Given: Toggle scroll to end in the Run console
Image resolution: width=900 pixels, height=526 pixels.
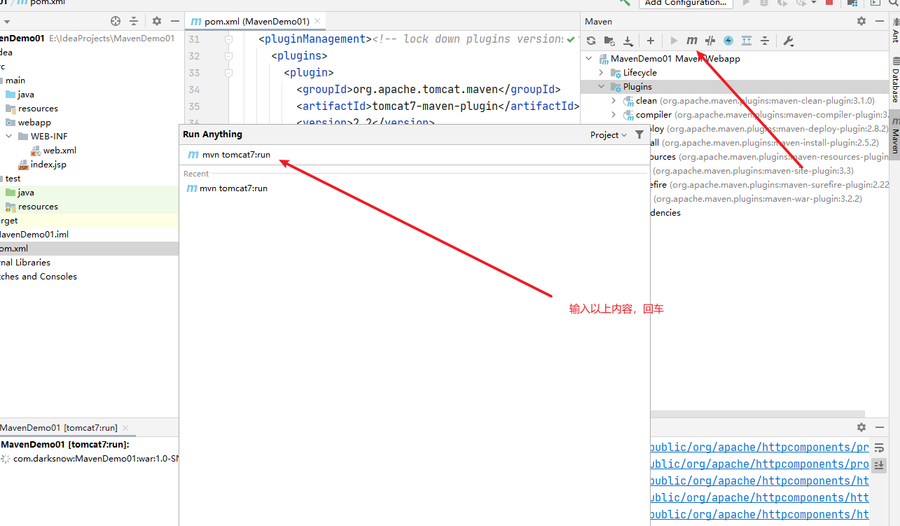Looking at the screenshot, I should 880,464.
